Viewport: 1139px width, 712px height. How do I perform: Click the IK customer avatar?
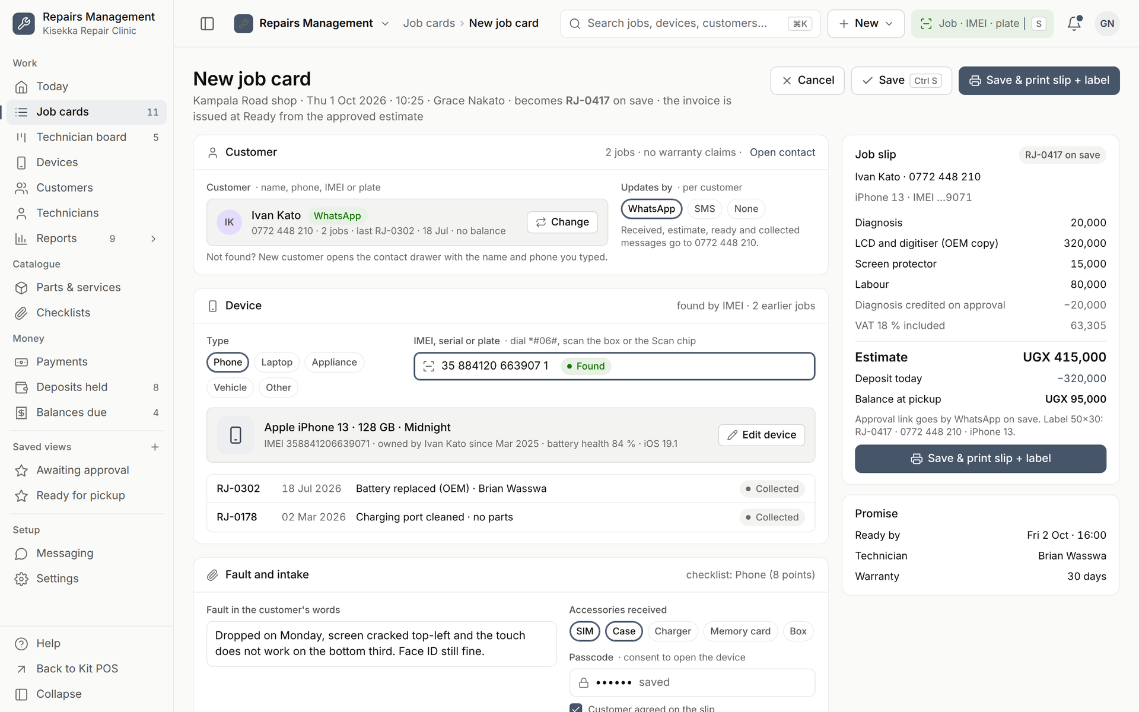(x=229, y=223)
